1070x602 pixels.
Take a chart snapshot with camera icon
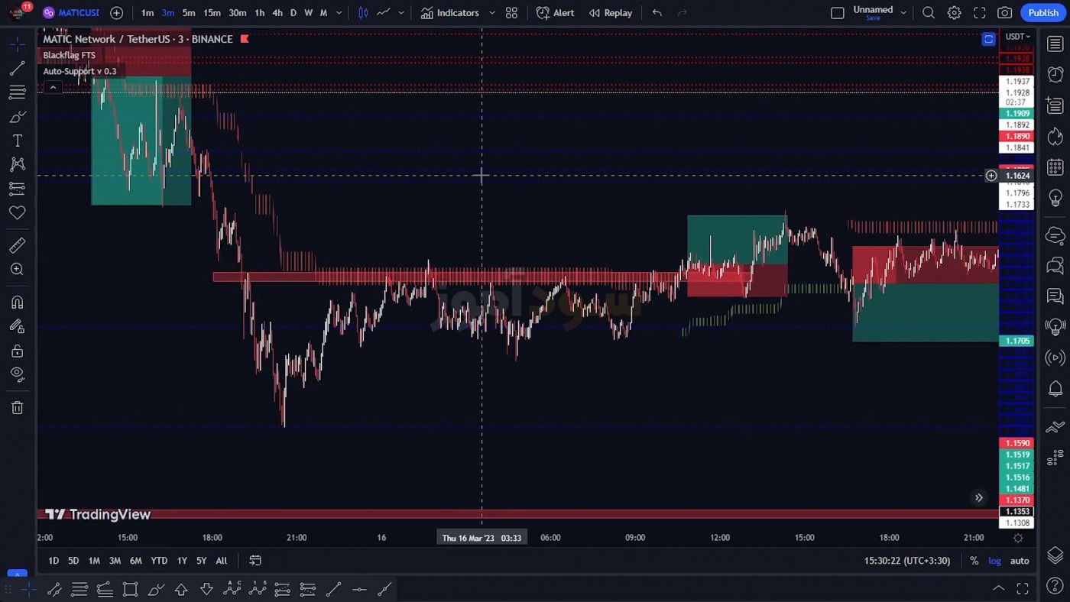pyautogui.click(x=1005, y=13)
